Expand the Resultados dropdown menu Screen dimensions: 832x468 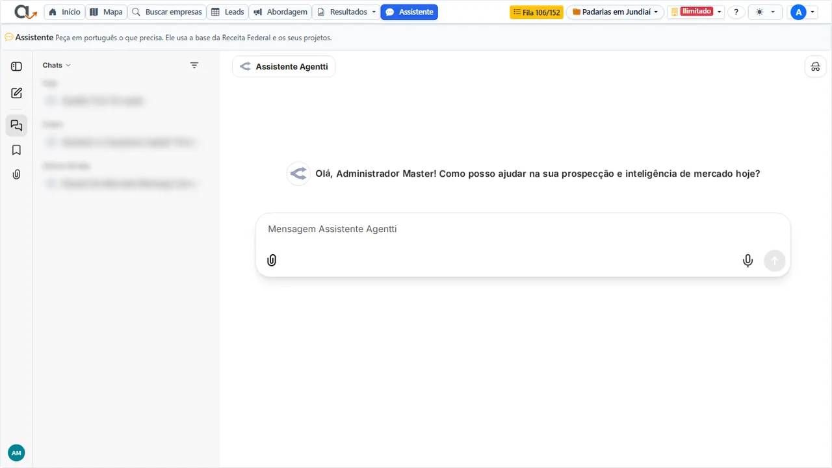(346, 12)
